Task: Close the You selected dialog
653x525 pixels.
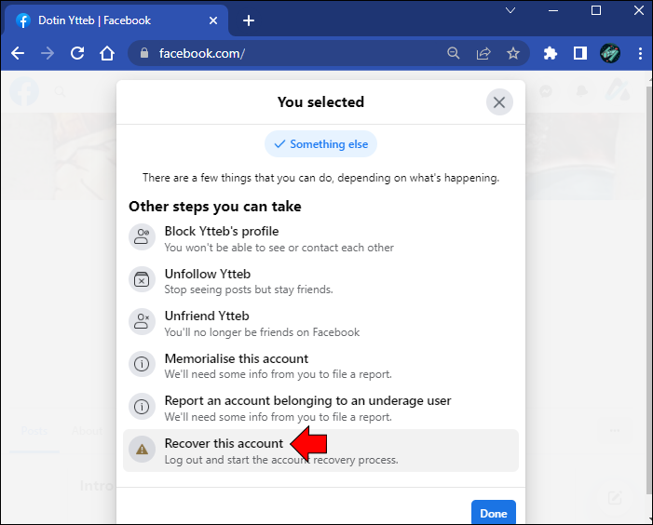Action: (499, 102)
